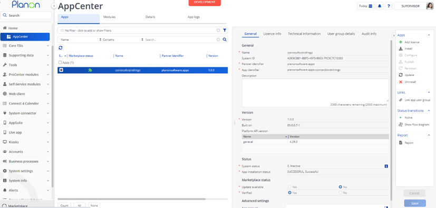The height and width of the screenshot is (208, 436).
Task: Click the Today calendar button
Action: pos(365,6)
